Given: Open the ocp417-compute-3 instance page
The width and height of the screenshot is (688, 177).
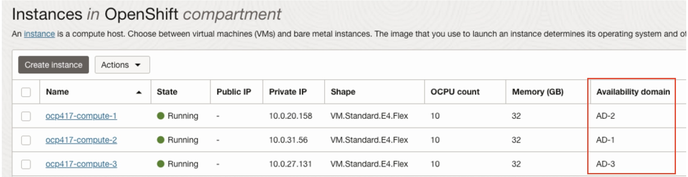Looking at the screenshot, I should [x=81, y=164].
